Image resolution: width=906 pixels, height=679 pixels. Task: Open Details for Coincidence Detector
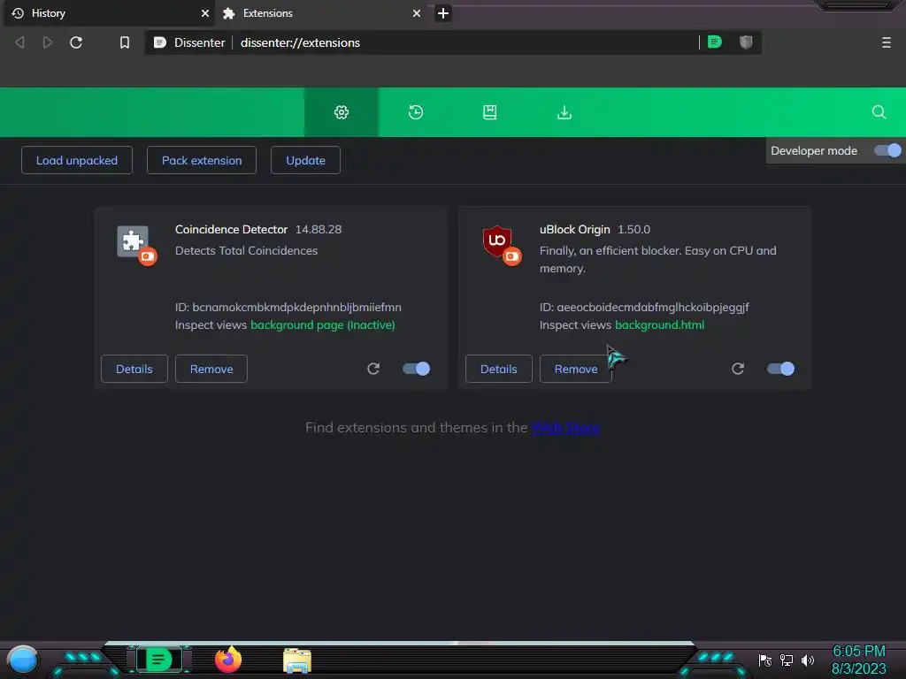point(134,369)
